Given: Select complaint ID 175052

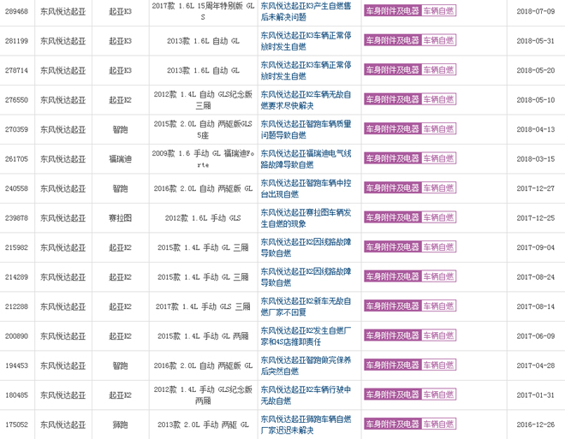Looking at the screenshot, I should click(x=16, y=425).
